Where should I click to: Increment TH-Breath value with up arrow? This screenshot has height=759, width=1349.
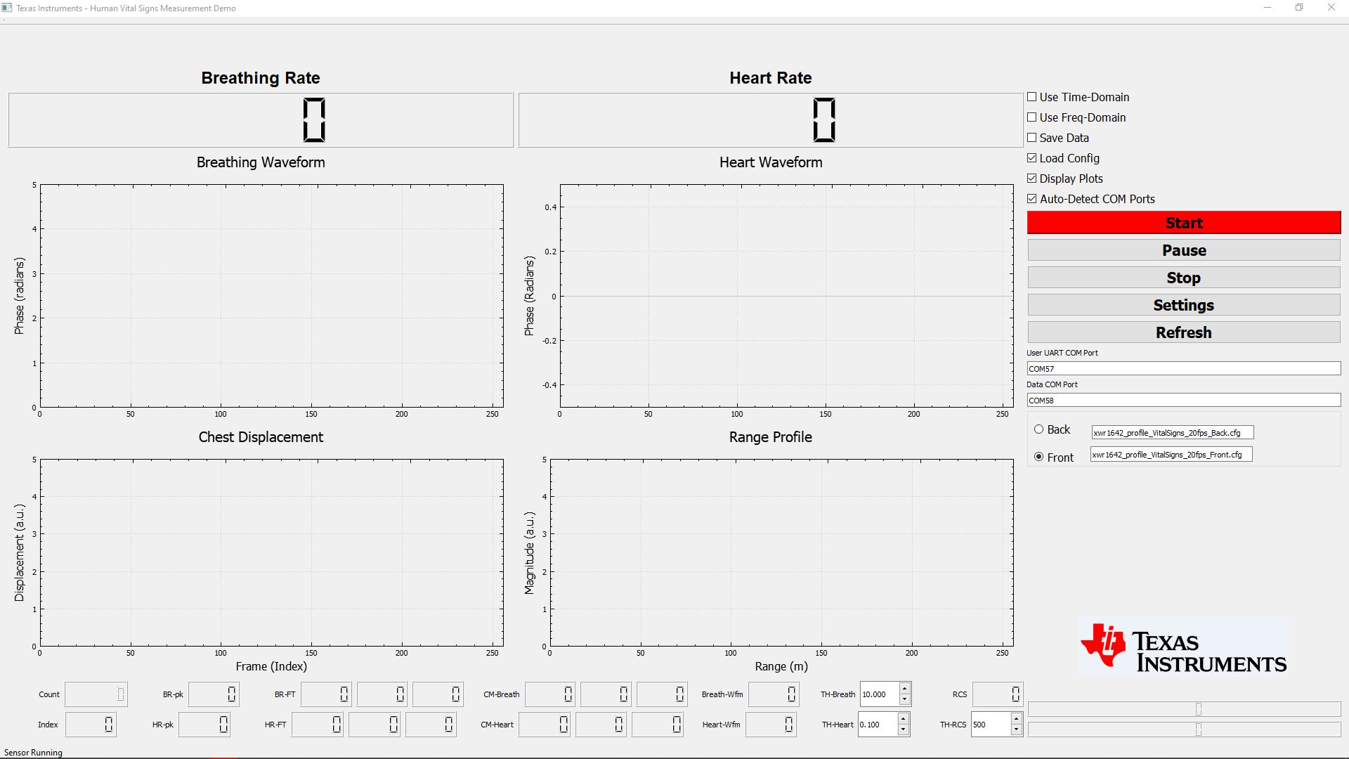[x=904, y=689]
